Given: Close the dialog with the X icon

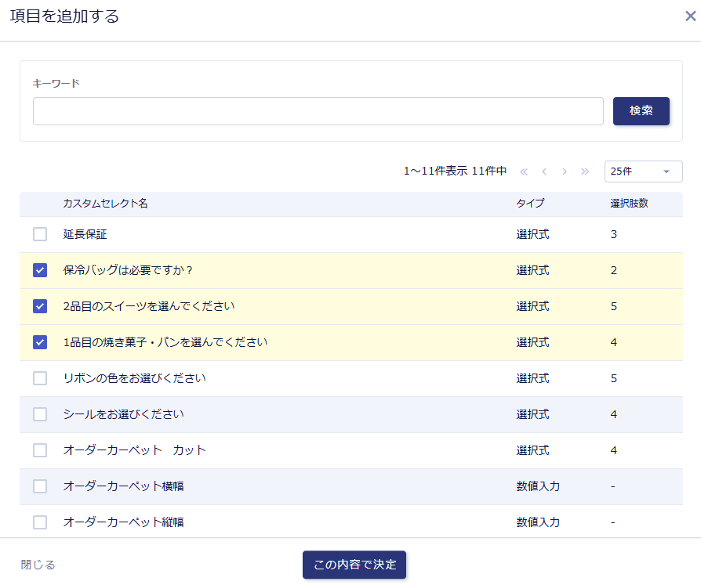Looking at the screenshot, I should pyautogui.click(x=690, y=16).
